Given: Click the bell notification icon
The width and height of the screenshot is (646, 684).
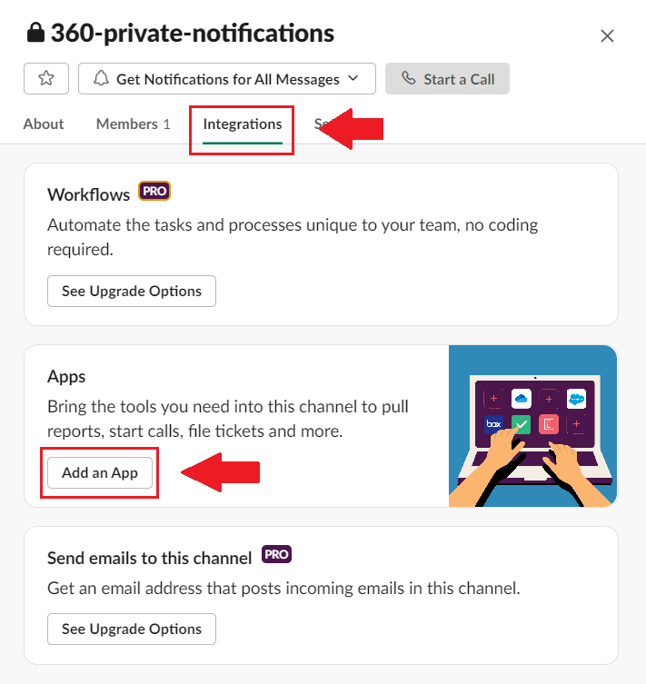Looking at the screenshot, I should click(x=101, y=78).
